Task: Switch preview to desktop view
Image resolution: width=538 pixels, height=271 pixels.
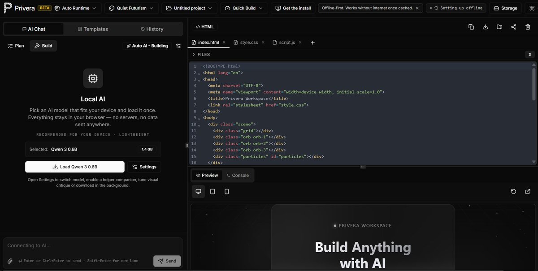Action: click(x=199, y=192)
